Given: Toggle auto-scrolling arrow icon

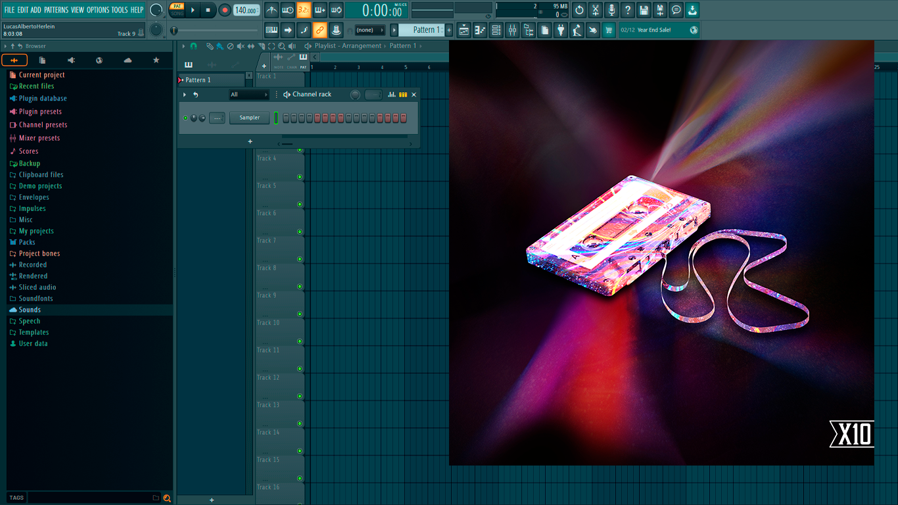Looking at the screenshot, I should (x=288, y=30).
